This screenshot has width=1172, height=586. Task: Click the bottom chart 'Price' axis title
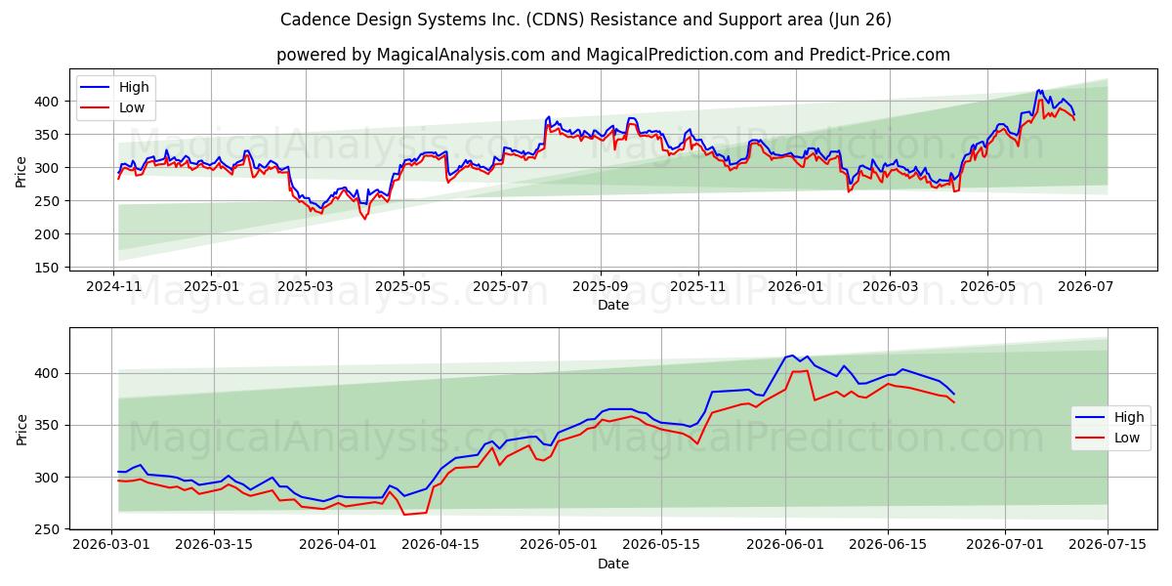point(21,429)
